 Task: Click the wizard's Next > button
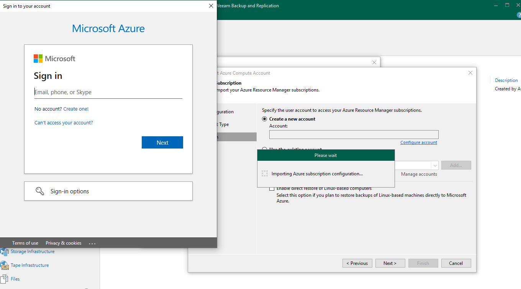390,263
